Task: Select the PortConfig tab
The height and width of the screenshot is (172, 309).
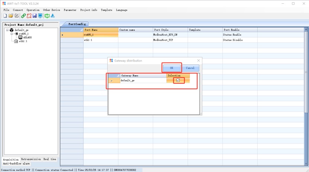Action: (x=77, y=24)
